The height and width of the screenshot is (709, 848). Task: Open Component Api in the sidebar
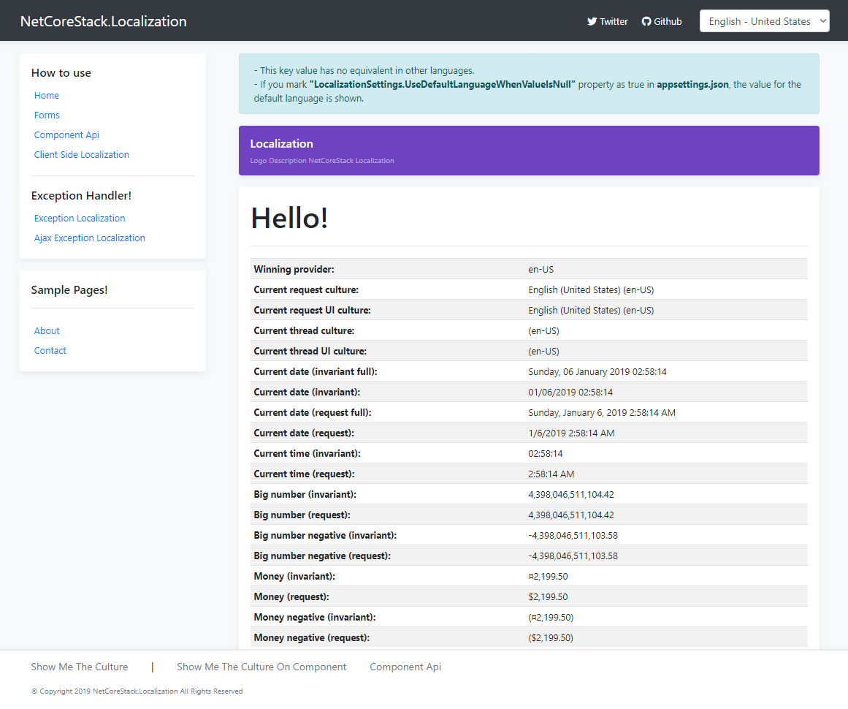[x=66, y=135]
